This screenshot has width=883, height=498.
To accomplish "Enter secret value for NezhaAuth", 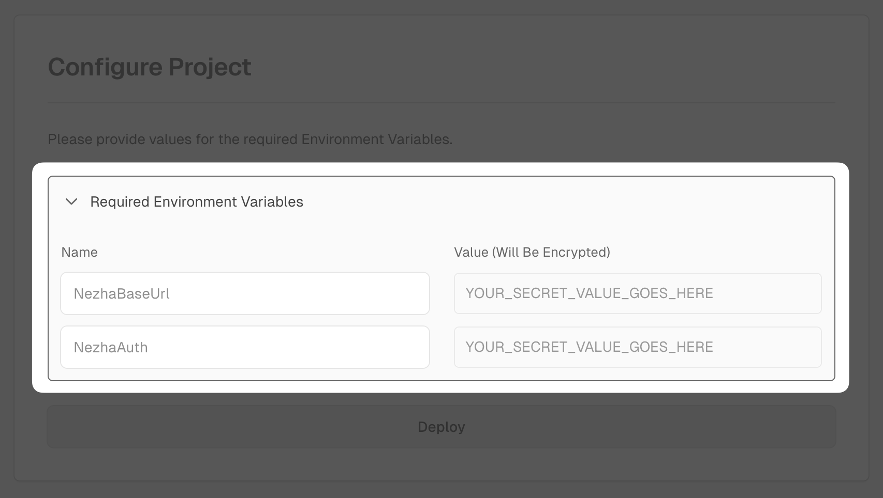I will 637,347.
